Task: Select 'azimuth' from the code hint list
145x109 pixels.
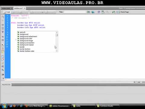Action: pos(36,32)
